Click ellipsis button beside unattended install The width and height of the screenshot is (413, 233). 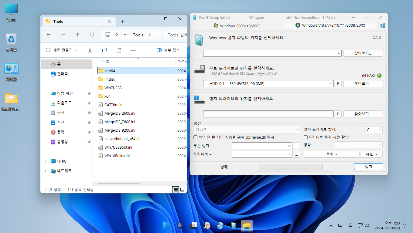pos(297,146)
